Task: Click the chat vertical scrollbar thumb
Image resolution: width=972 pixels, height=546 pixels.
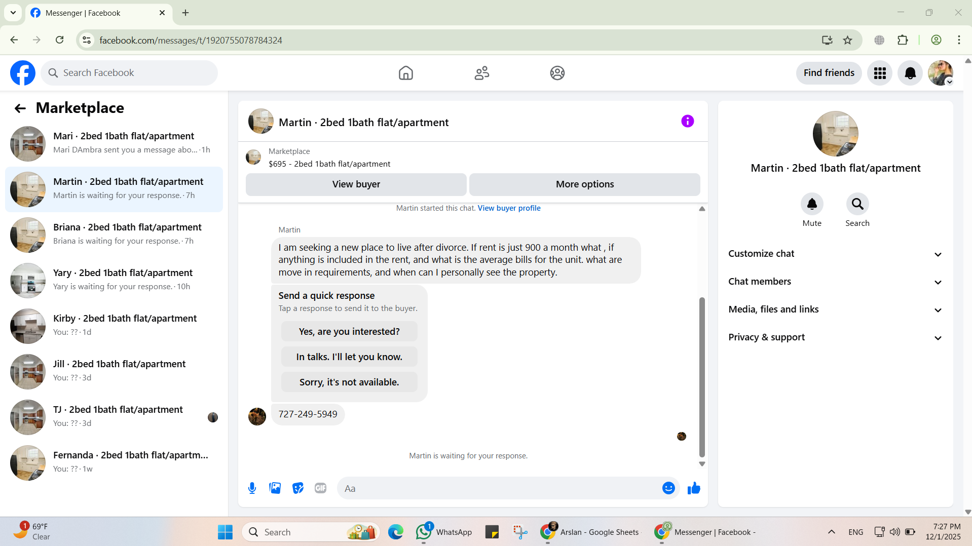Action: (702, 377)
